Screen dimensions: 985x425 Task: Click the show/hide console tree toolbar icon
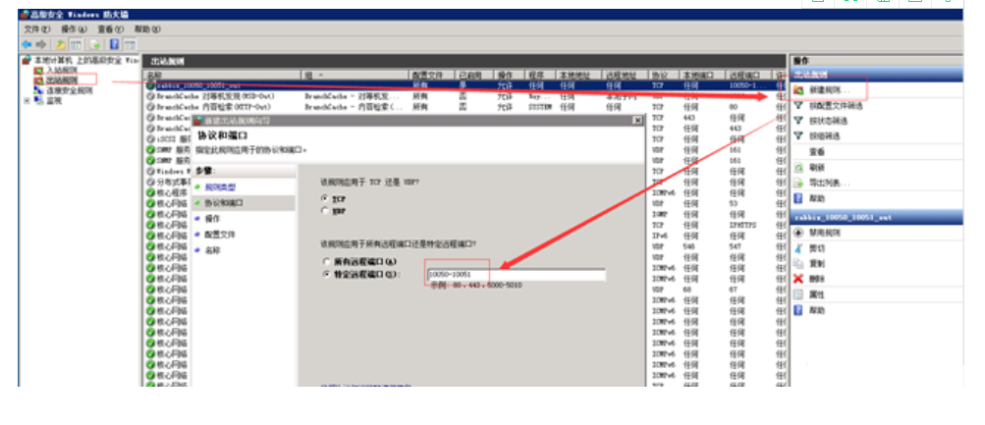(x=76, y=44)
